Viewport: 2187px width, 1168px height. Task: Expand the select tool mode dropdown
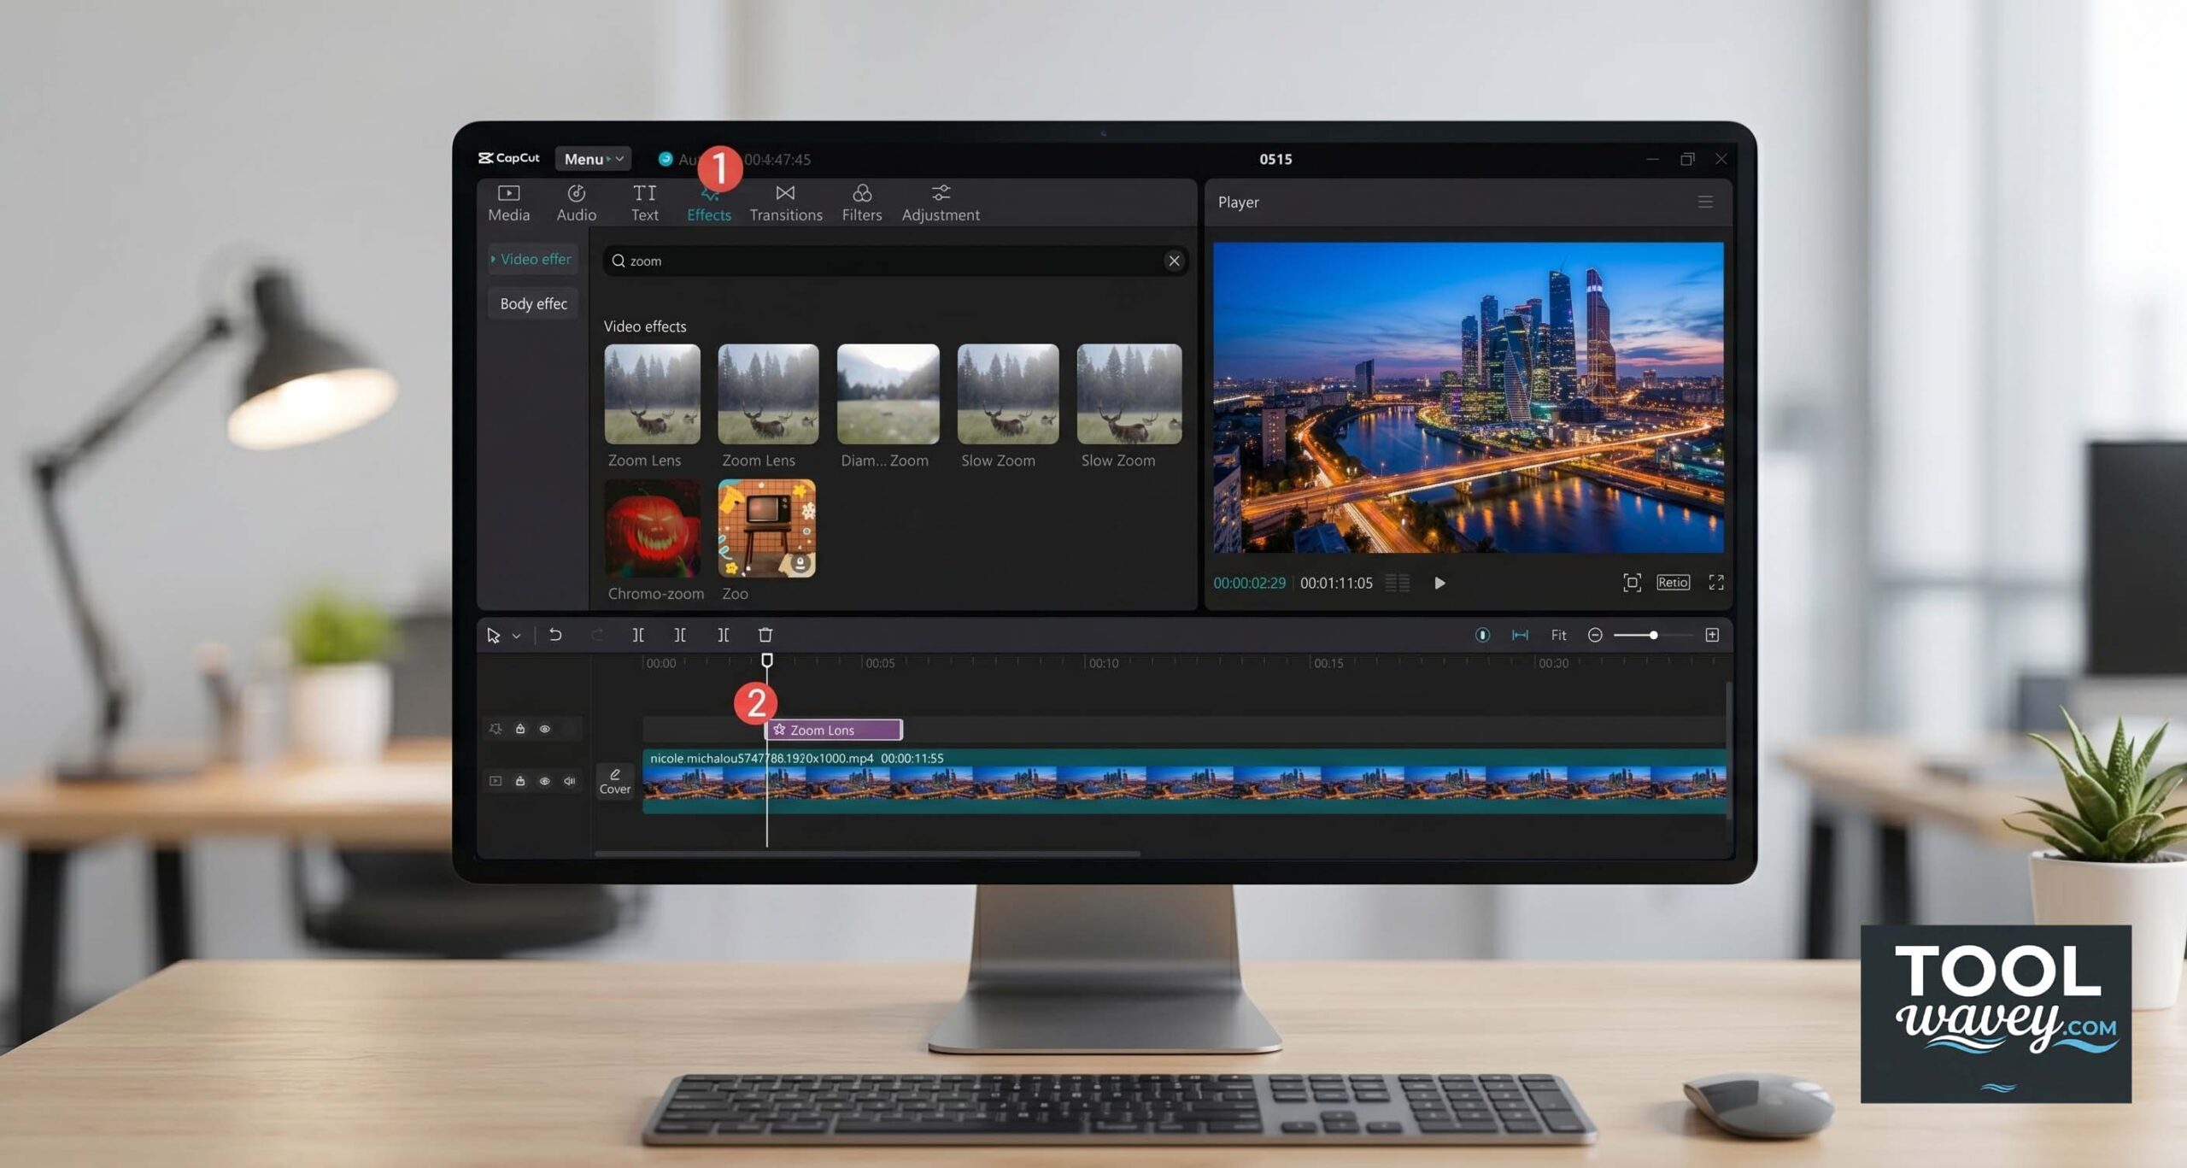click(x=516, y=636)
